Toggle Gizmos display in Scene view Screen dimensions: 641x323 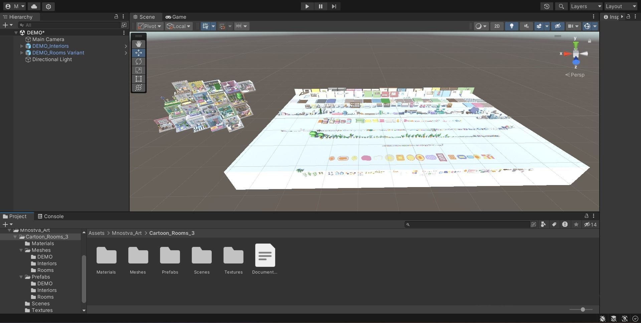pyautogui.click(x=587, y=26)
